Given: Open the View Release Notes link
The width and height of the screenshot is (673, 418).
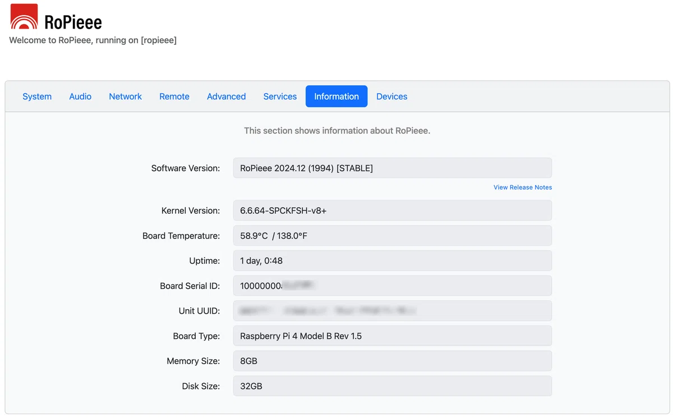Looking at the screenshot, I should (523, 187).
